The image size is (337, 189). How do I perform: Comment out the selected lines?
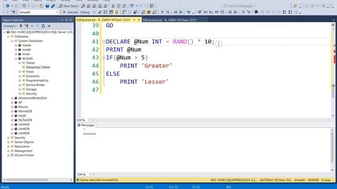coord(162,12)
